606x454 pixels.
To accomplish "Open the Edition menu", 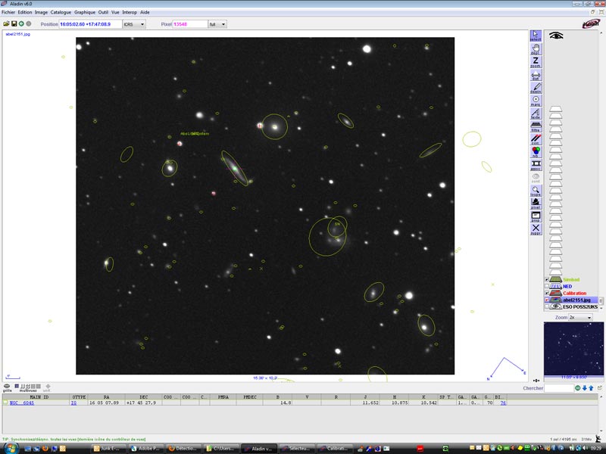I will tap(25, 12).
